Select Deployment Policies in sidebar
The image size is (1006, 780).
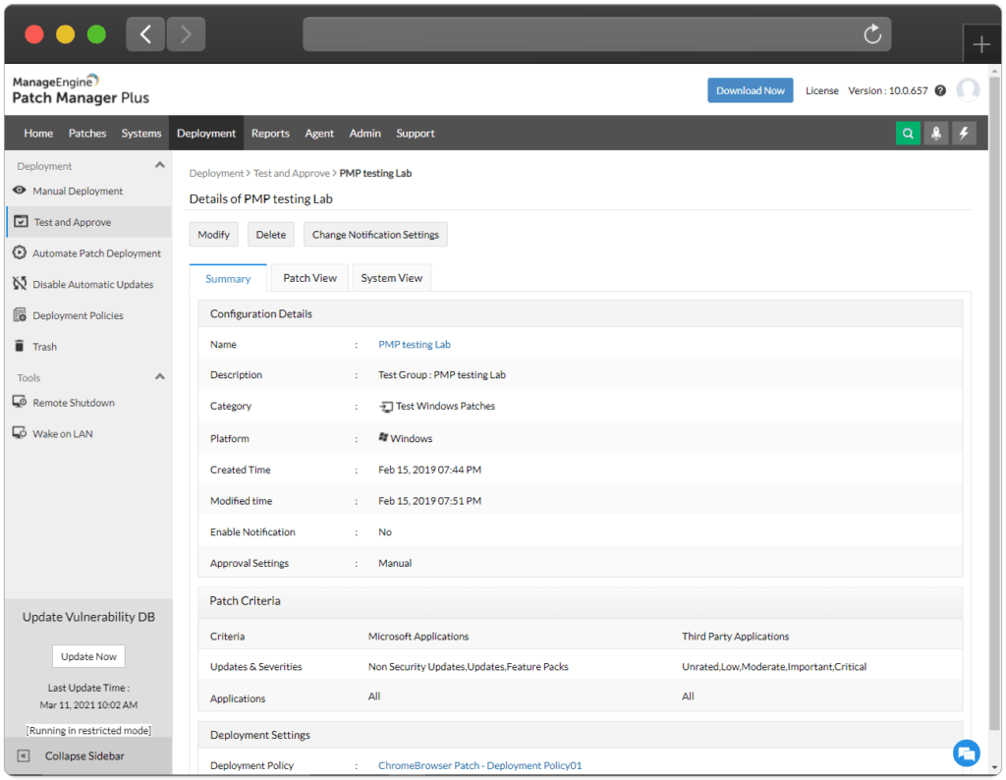79,315
